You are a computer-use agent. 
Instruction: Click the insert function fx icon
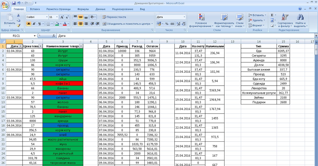pyautogui.click(x=54, y=36)
